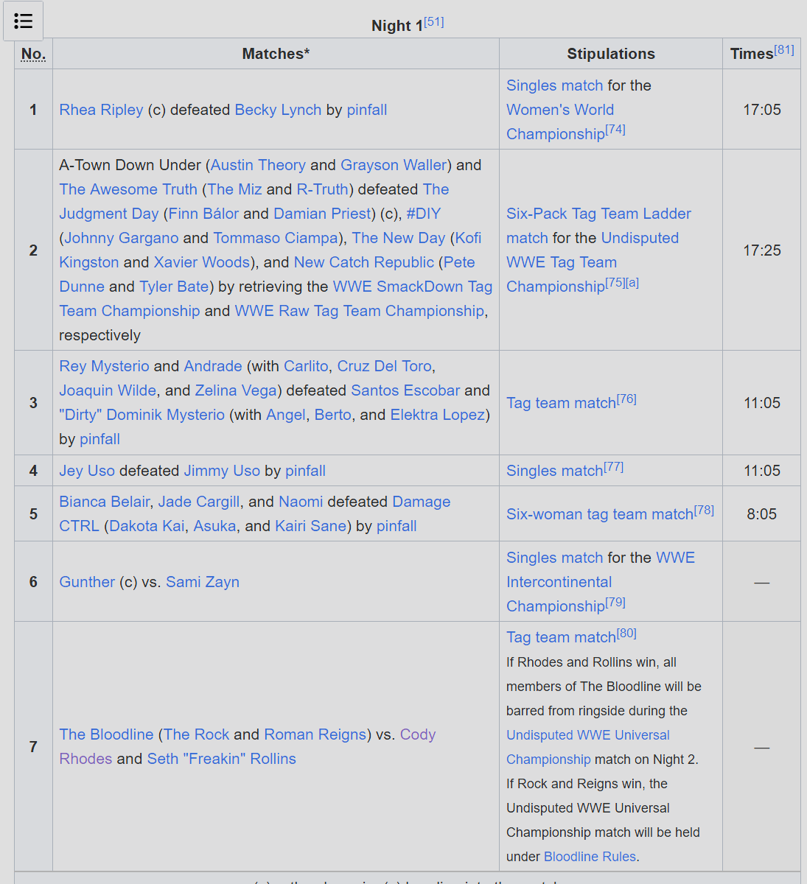Open the Bianca Belair link
The image size is (807, 884).
click(105, 502)
